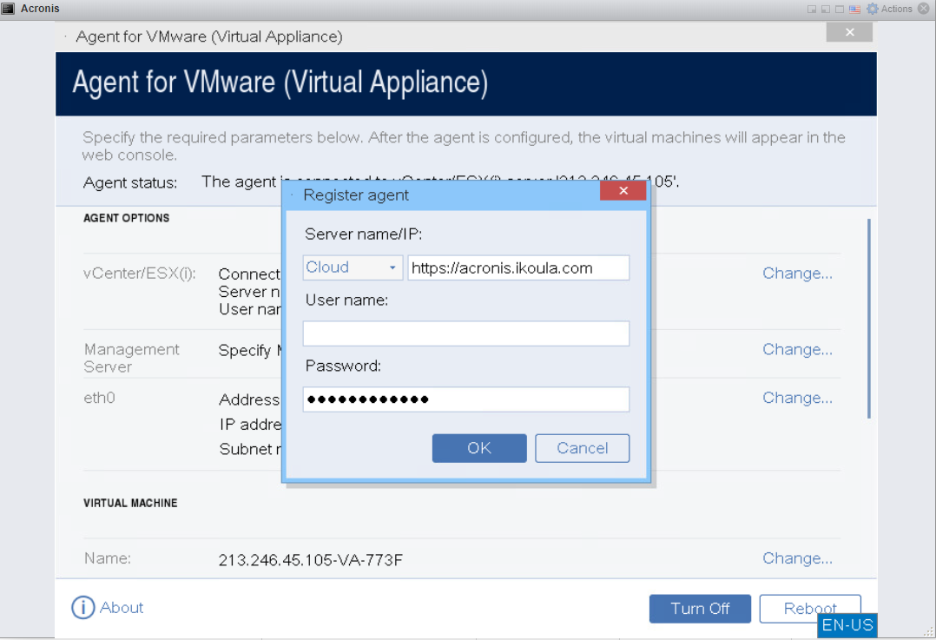The height and width of the screenshot is (640, 936).
Task: Close the Agent for VMware window
Action: click(x=849, y=32)
